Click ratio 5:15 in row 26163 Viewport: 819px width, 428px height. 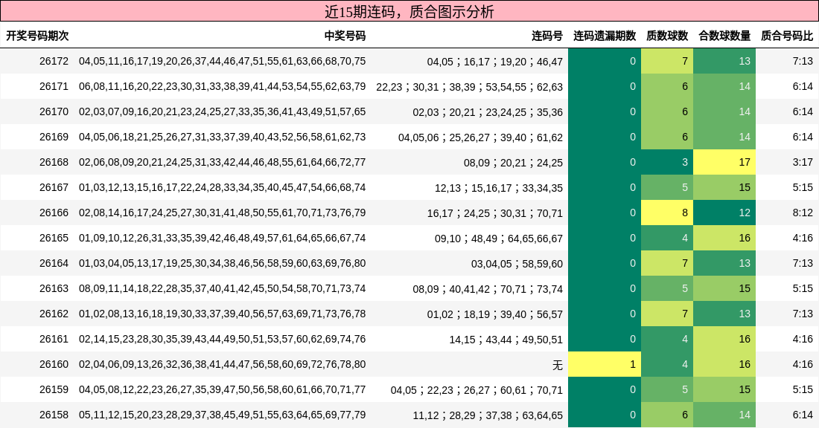click(x=803, y=288)
